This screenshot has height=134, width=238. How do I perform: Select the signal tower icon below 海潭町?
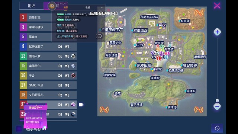(199, 109)
